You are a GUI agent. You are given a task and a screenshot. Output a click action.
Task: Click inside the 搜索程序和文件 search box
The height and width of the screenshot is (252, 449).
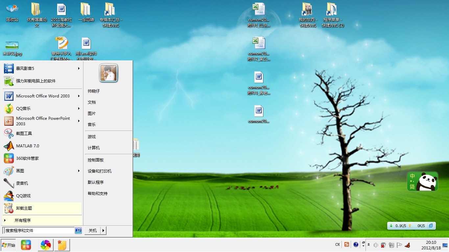[39, 230]
